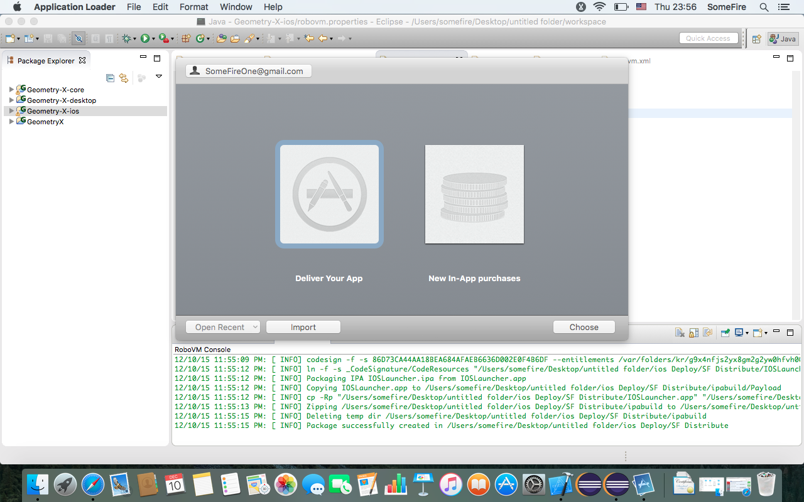Open the File menu
Screen dimensions: 804x502
point(134,7)
